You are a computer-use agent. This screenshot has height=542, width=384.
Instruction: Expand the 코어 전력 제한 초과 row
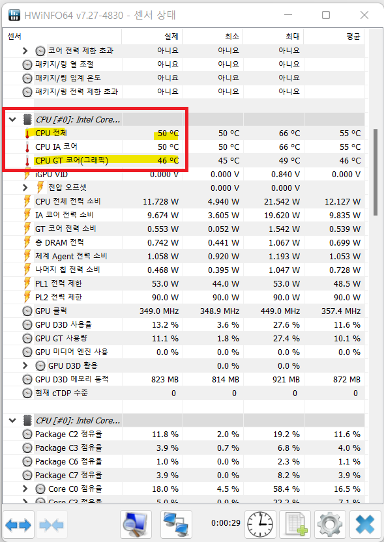click(25, 51)
